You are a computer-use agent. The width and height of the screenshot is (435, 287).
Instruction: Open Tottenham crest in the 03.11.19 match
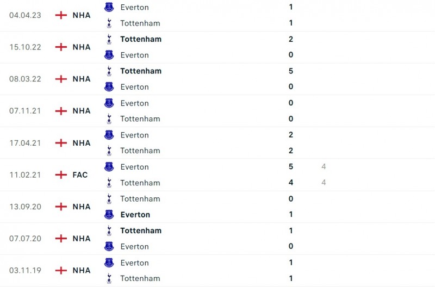(x=109, y=278)
